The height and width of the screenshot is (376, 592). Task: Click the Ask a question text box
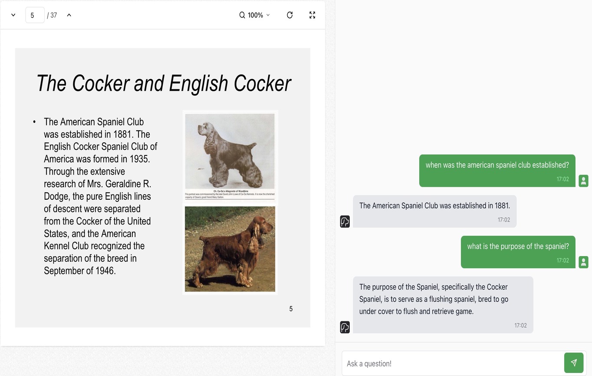click(x=452, y=363)
